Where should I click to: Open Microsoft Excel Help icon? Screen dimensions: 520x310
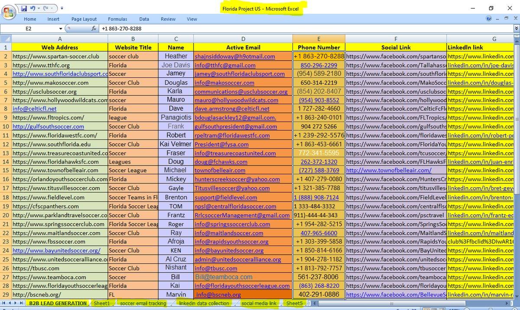point(488,19)
